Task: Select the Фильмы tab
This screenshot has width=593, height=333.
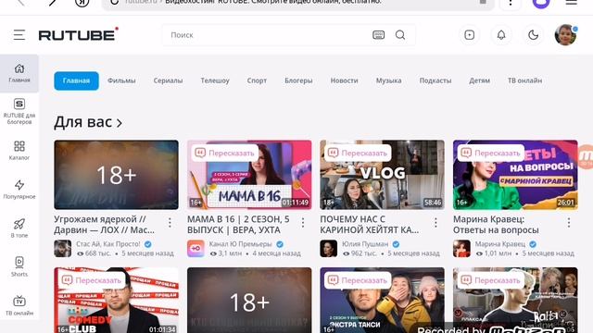Action: pos(121,80)
